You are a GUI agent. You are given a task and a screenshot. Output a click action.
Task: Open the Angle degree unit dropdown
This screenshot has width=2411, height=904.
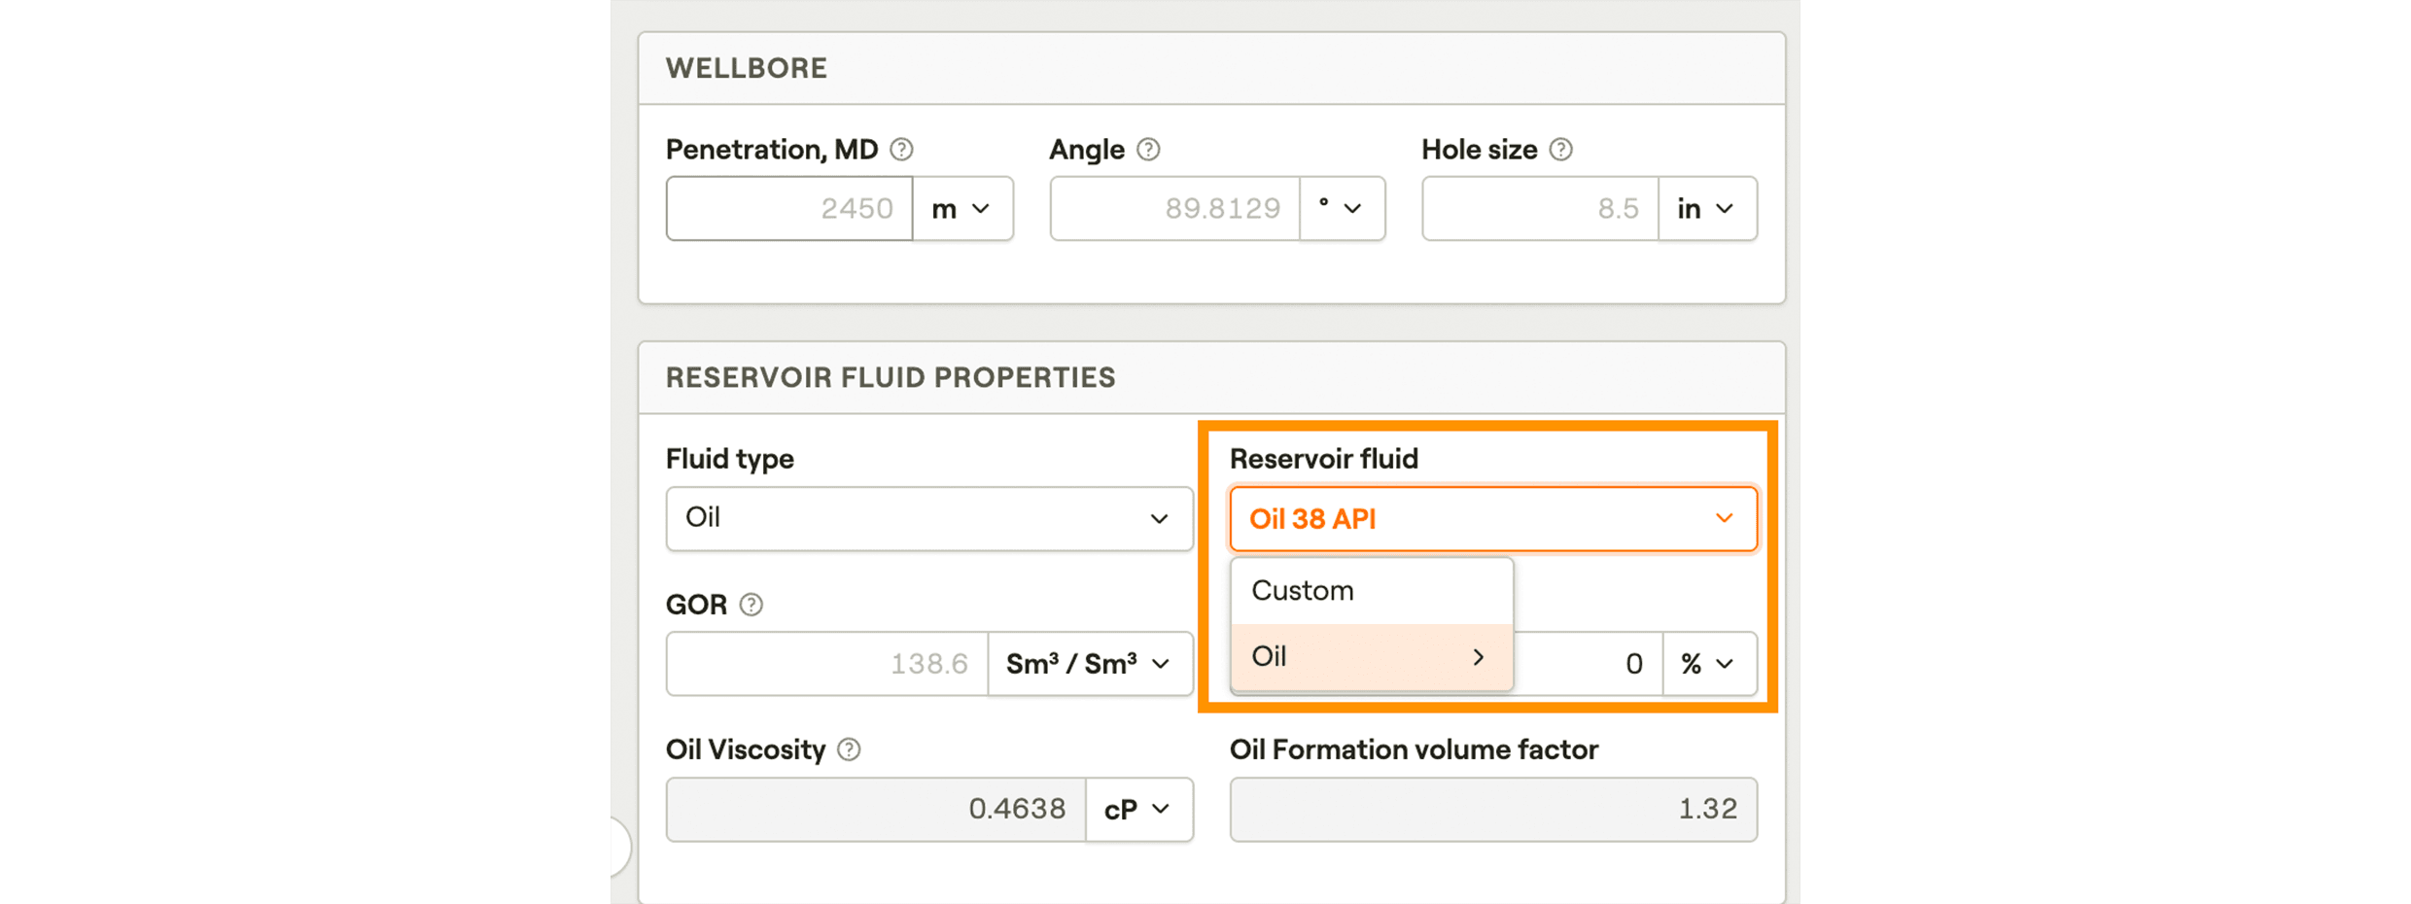pyautogui.click(x=1341, y=209)
